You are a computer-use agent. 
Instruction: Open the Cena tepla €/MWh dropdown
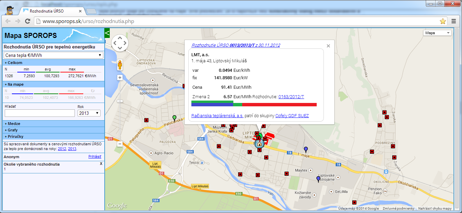tap(54, 55)
